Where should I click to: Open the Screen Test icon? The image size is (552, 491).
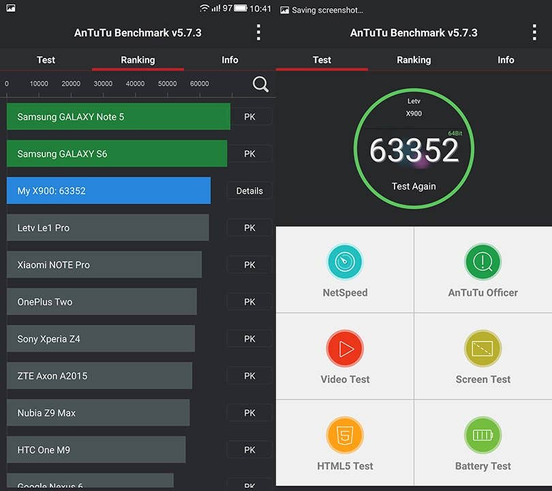point(482,348)
